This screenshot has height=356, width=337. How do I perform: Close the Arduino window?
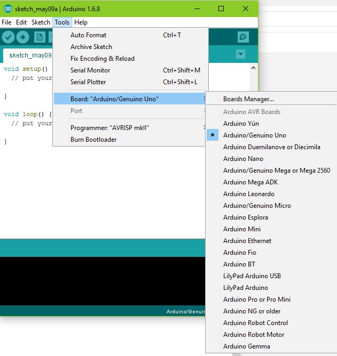(x=246, y=9)
